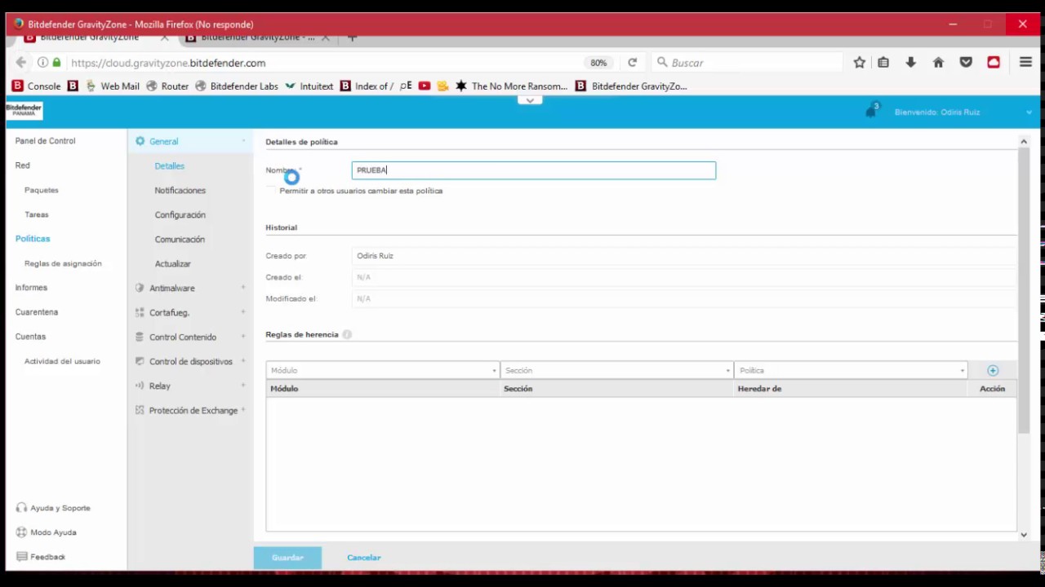The image size is (1045, 587).
Task: Open The No More Ransom bookmark
Action: pyautogui.click(x=511, y=86)
